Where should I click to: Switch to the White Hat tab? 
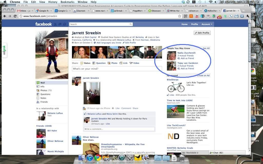pos(175,11)
